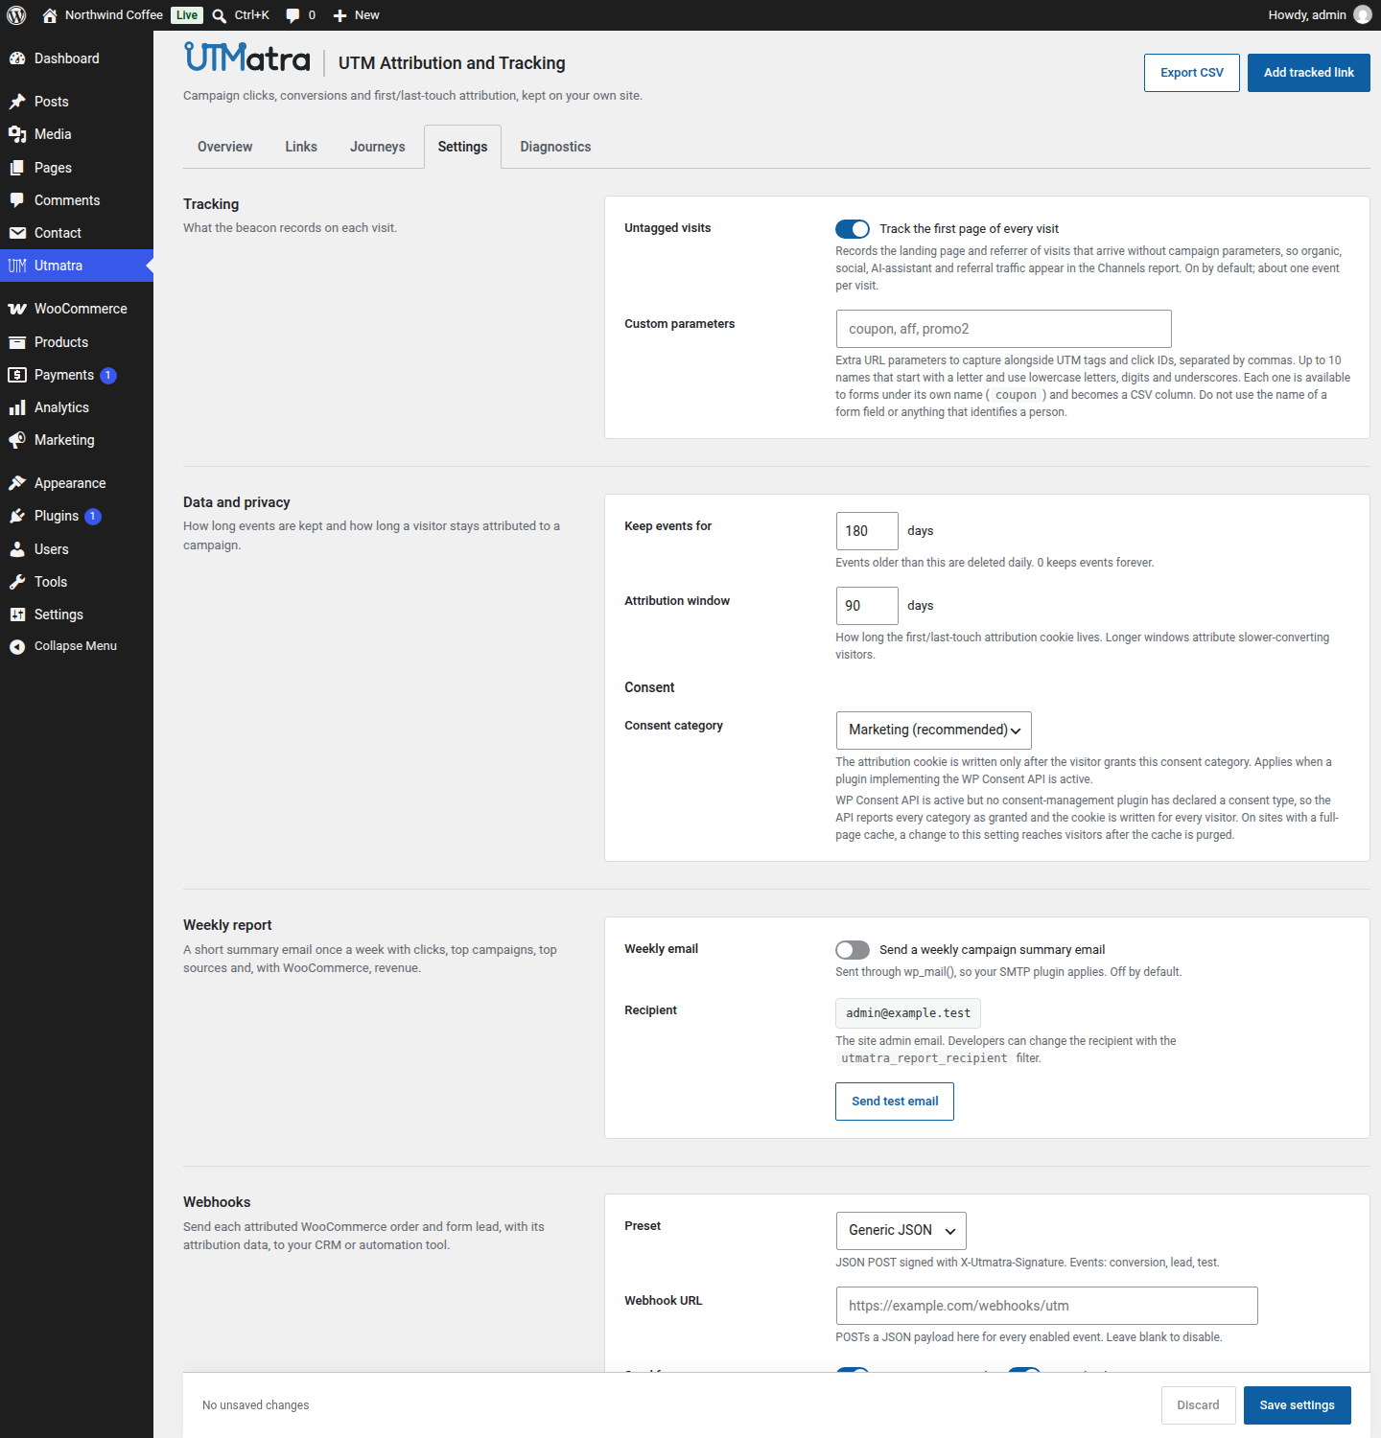The image size is (1381, 1438).
Task: Click the Posts pushpin icon
Action: click(17, 102)
